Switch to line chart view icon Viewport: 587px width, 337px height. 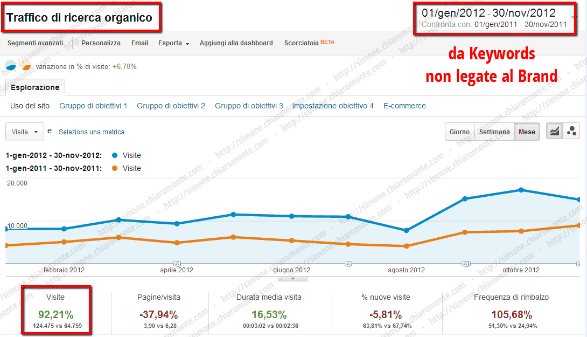tap(555, 132)
